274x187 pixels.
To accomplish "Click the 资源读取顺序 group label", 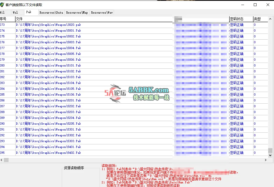I will point(74,168).
